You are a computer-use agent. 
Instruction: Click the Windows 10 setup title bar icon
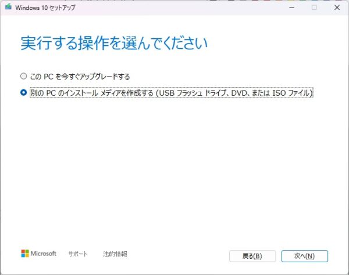click(x=9, y=7)
